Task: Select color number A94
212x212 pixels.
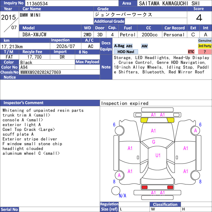Action: 24,67
